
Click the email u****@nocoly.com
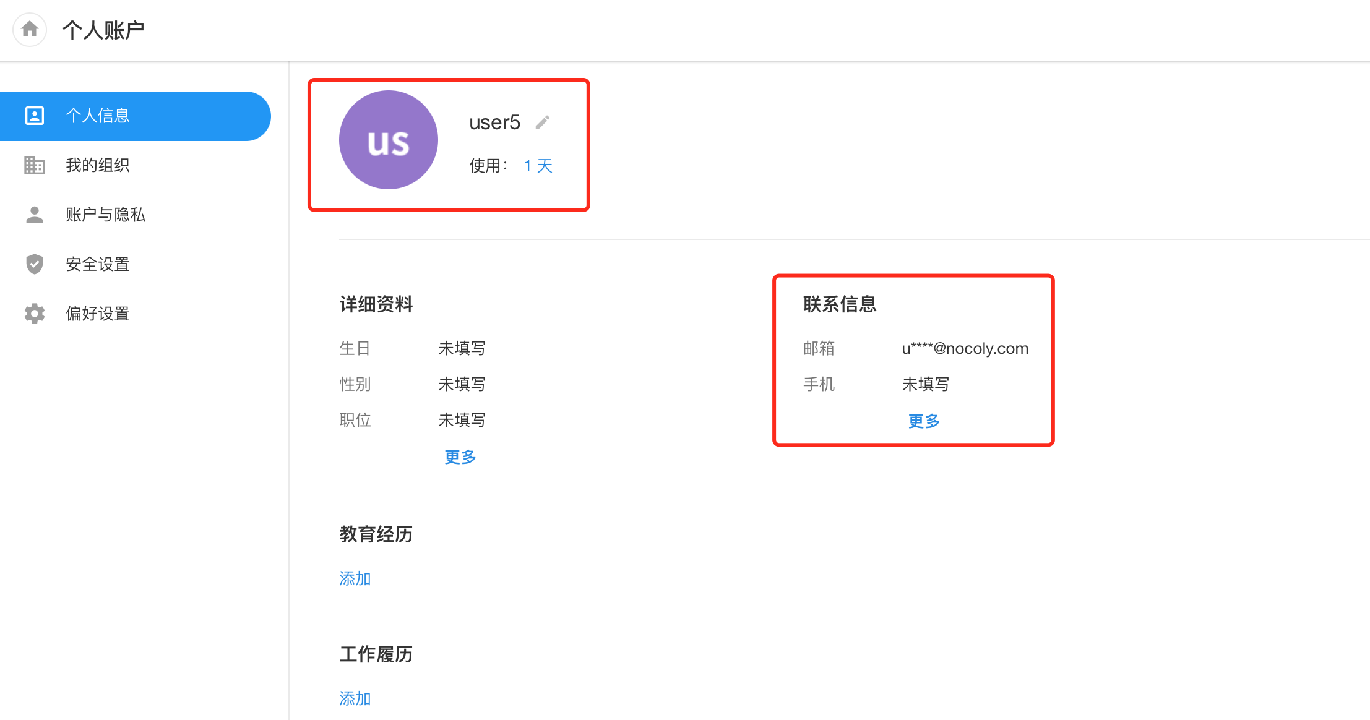(x=965, y=349)
